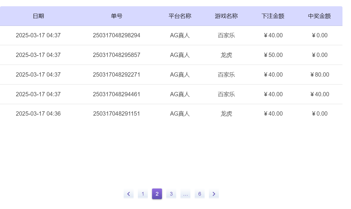
Task: Click the ¥80.00 winning amount cell
Action: [319, 74]
